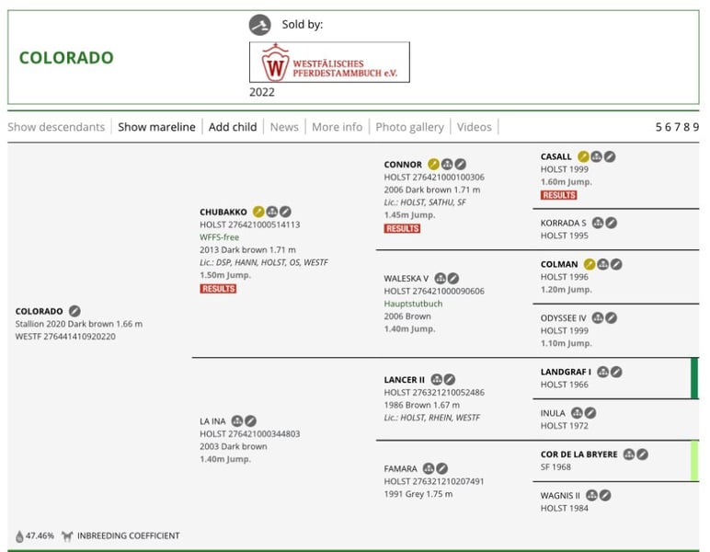Image resolution: width=710 pixels, height=552 pixels.
Task: Open the COR DE LA BRYERE horse link
Action: pos(578,454)
